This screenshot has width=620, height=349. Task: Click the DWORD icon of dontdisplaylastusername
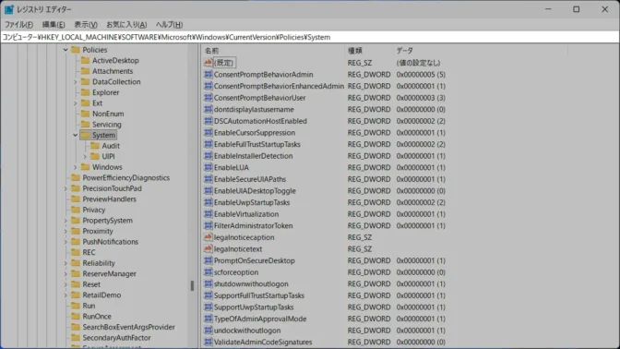tap(208, 109)
